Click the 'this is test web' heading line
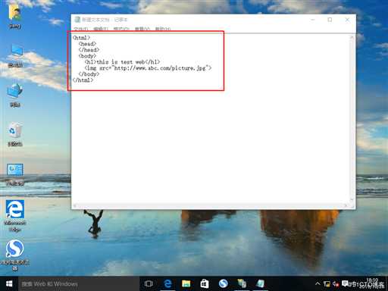 tap(122, 62)
